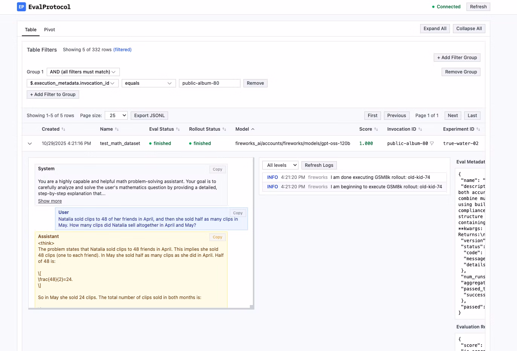Click the Created date 10/29/2025 4:21:16 PM

tap(66, 143)
